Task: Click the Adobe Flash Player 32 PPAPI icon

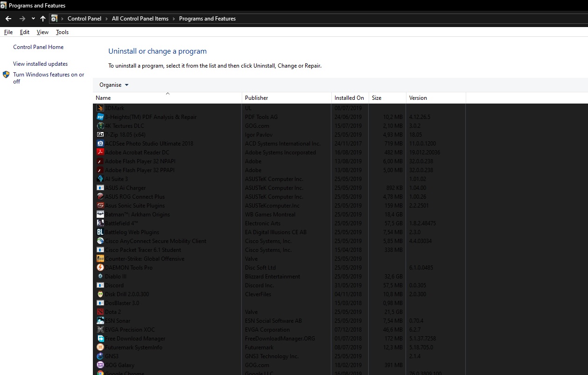Action: click(100, 170)
